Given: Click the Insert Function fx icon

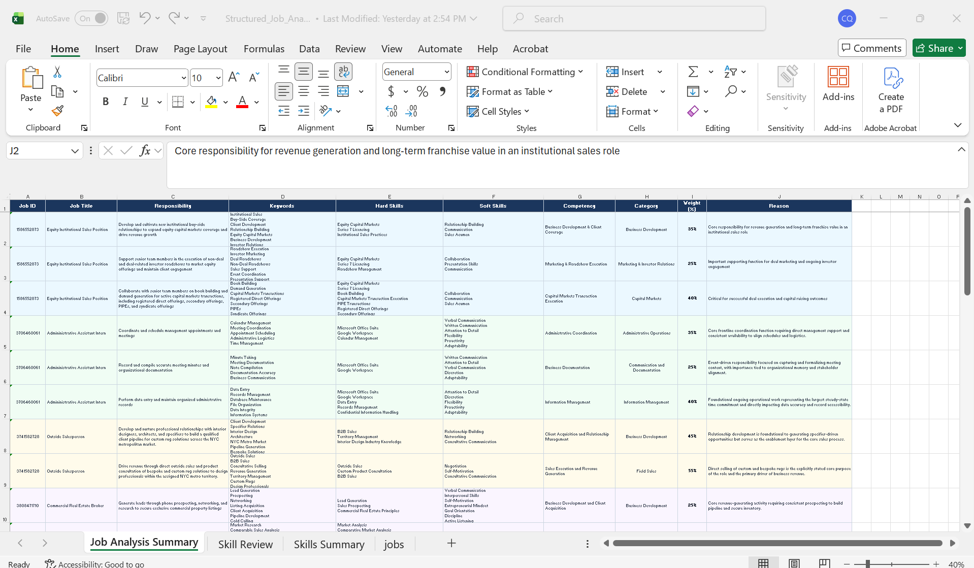Looking at the screenshot, I should pos(145,150).
